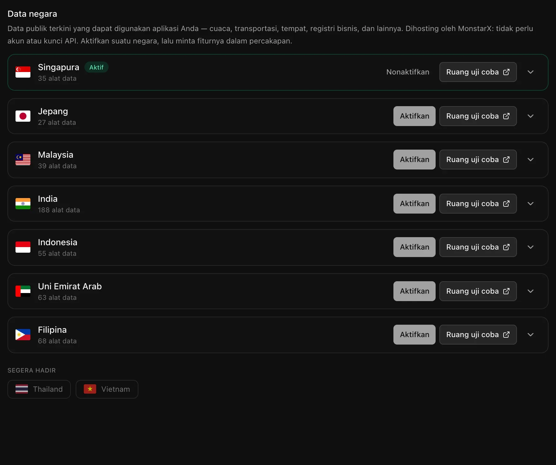Click the India flag icon
556x465 pixels.
pyautogui.click(x=23, y=204)
